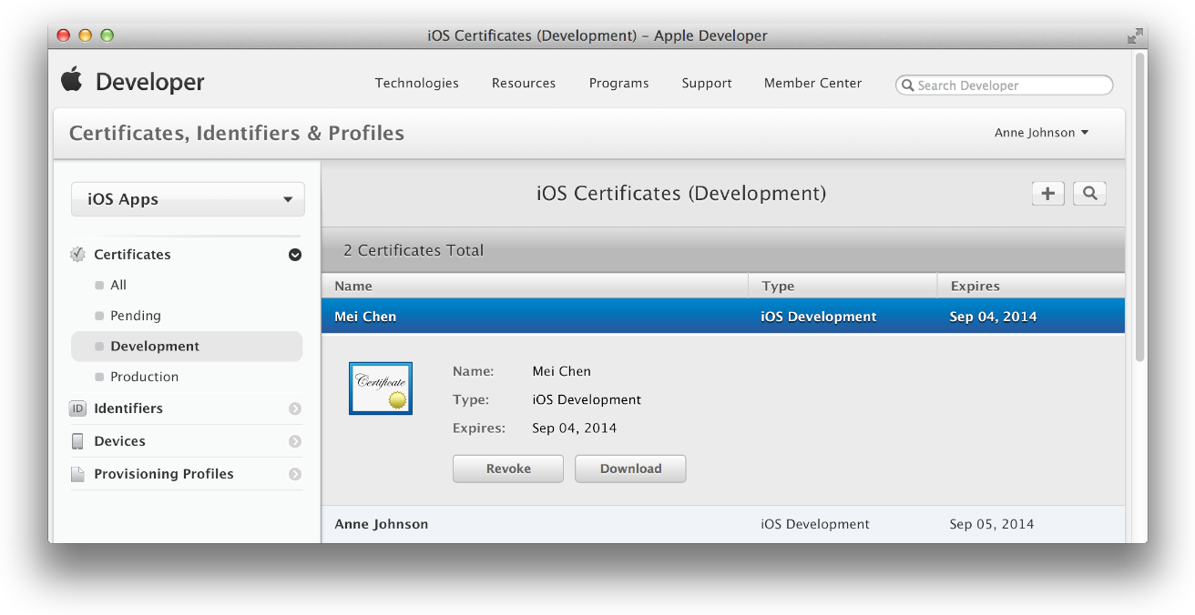Download the Mei Chen certificate
This screenshot has width=1195, height=615.
(x=630, y=469)
